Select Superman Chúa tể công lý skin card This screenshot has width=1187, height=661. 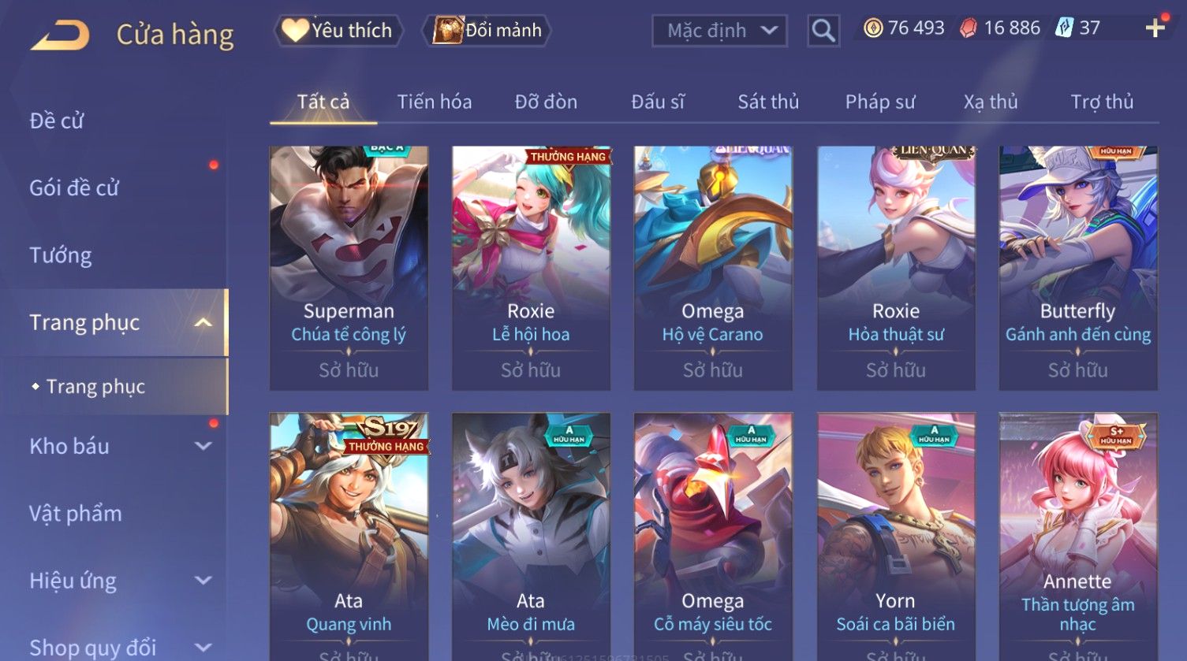pyautogui.click(x=349, y=268)
